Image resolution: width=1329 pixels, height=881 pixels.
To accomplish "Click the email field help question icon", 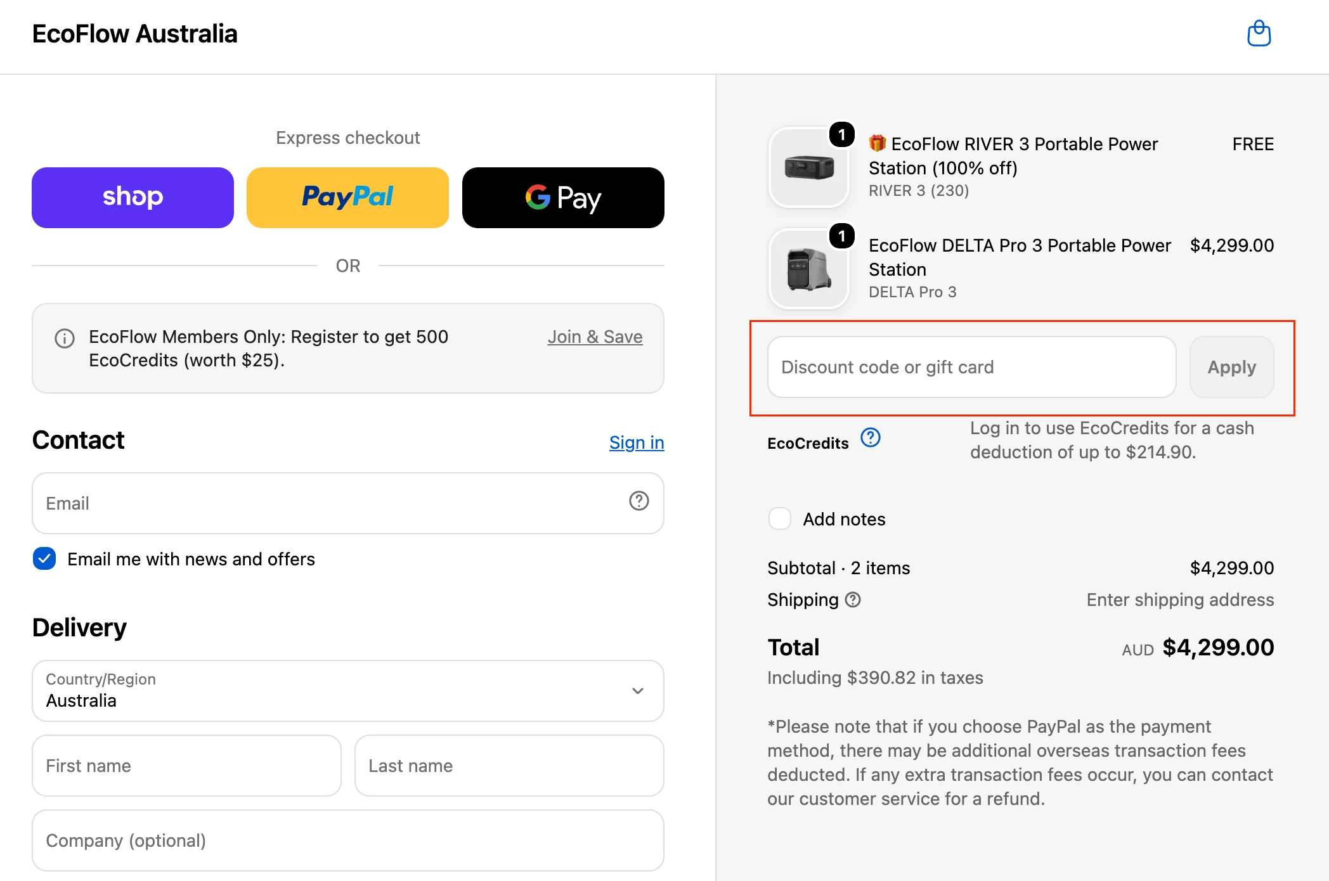I will click(639, 501).
